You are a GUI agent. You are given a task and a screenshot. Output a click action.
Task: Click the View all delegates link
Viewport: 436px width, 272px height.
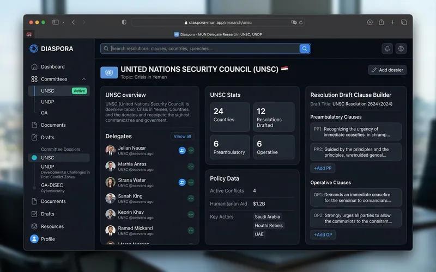point(182,137)
